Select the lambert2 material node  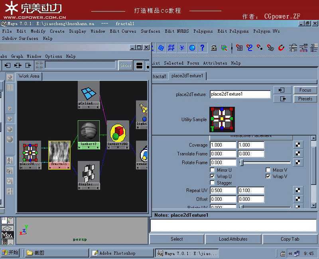[89, 135]
